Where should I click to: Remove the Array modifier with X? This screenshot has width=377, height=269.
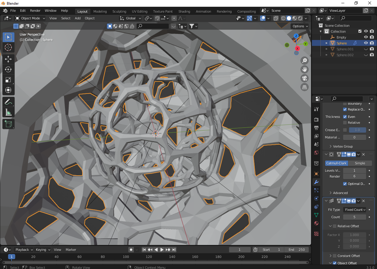coord(363,201)
